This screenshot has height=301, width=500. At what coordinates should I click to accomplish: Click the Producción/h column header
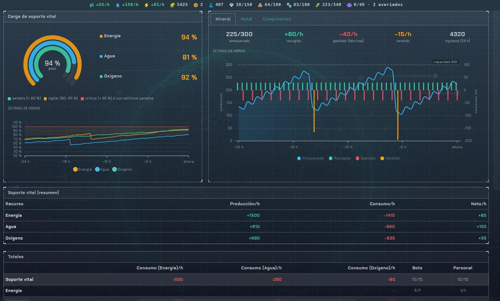click(245, 204)
